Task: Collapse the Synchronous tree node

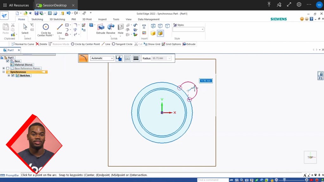Action: [3, 72]
